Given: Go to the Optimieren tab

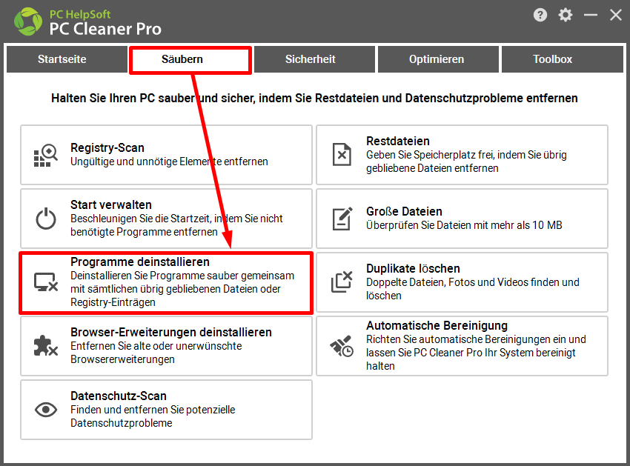Looking at the screenshot, I should (438, 59).
